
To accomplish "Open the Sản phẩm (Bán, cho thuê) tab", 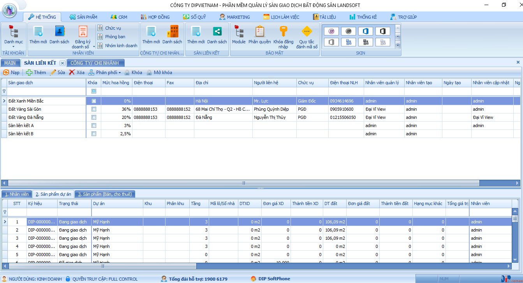I will point(105,194).
